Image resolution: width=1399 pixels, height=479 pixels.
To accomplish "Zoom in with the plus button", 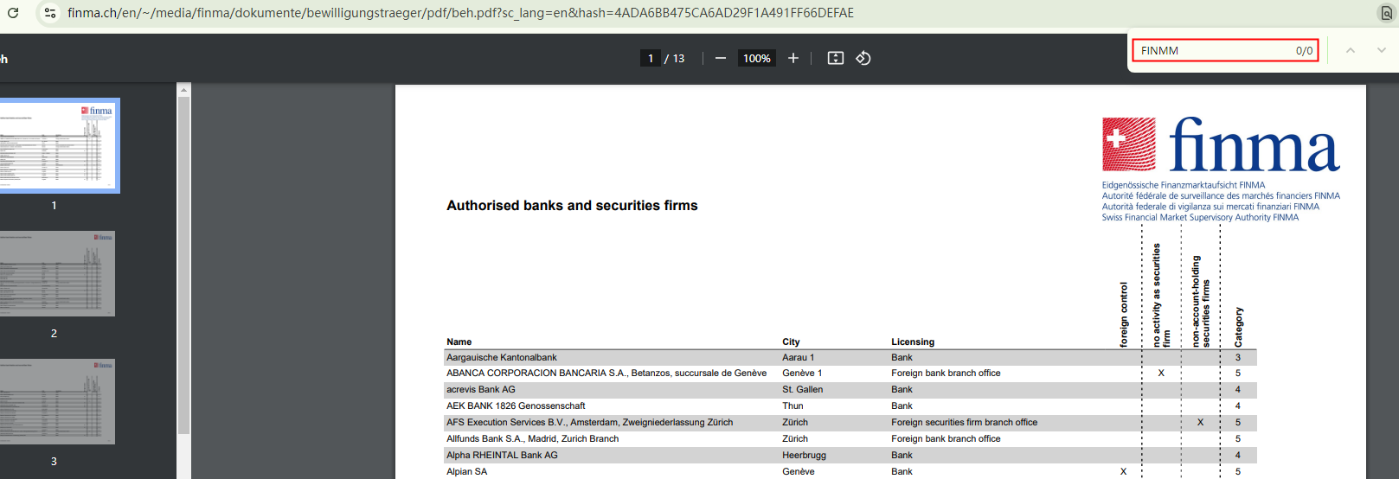I will coord(793,58).
